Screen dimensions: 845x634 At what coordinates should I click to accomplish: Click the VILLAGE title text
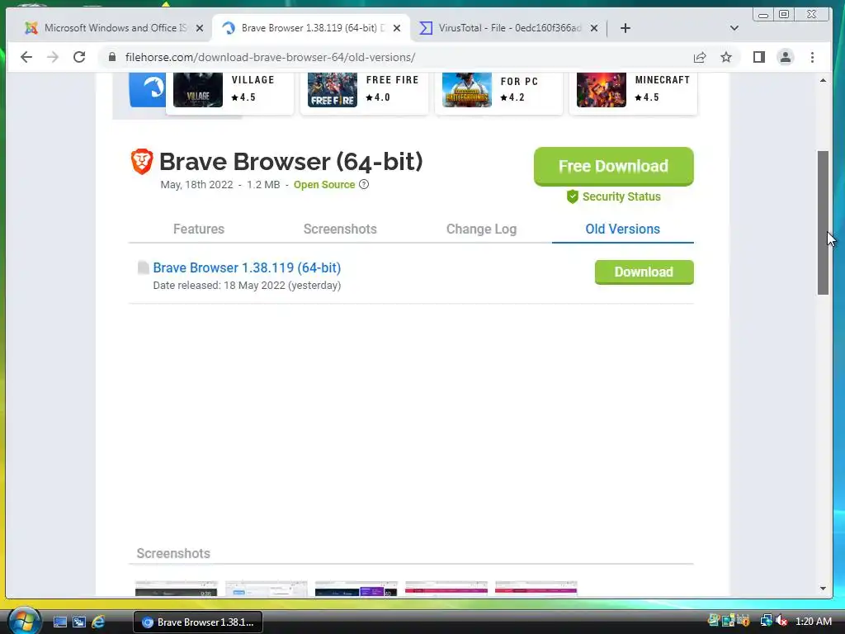pyautogui.click(x=253, y=80)
